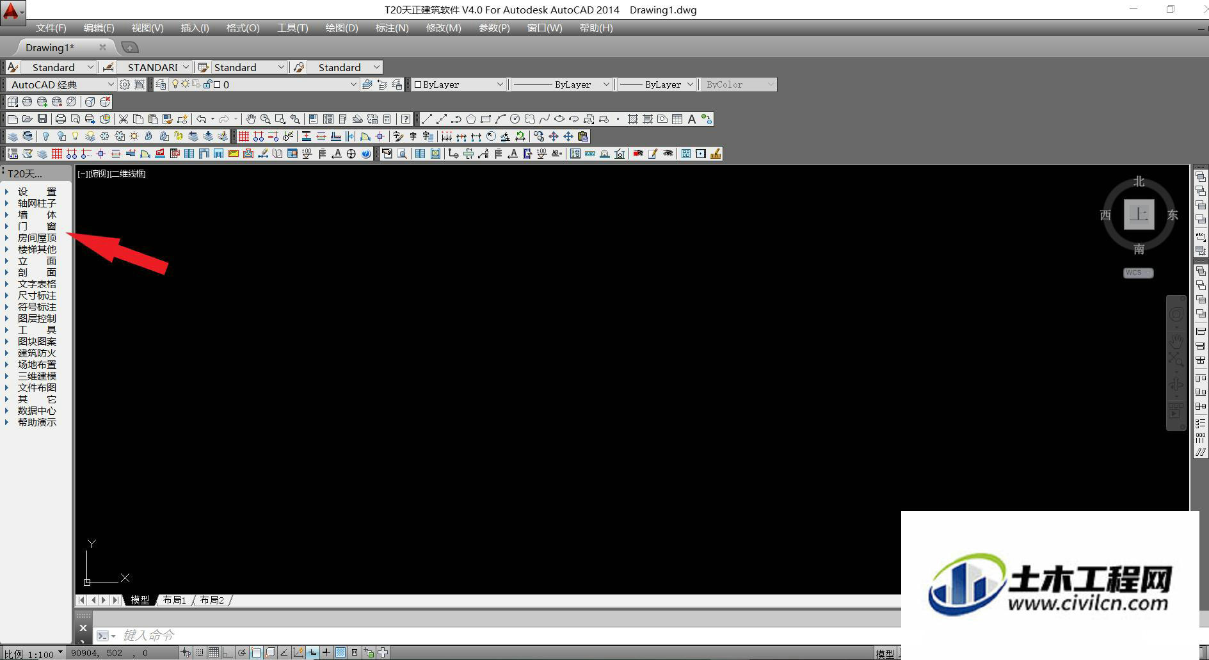This screenshot has width=1209, height=660.
Task: Select the Hatch fill tool
Action: pos(633,119)
